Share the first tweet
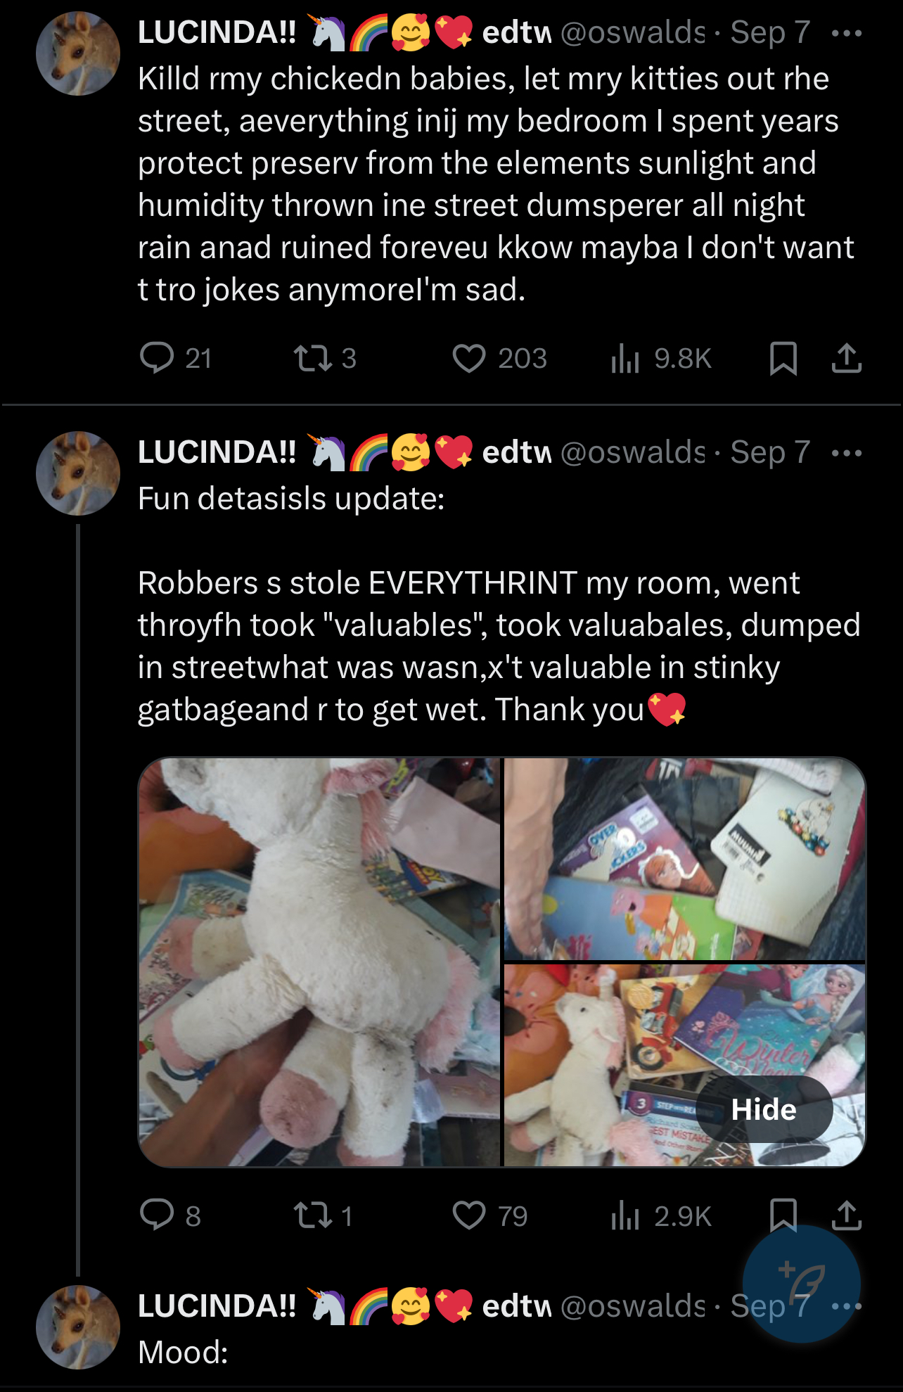 click(x=846, y=357)
